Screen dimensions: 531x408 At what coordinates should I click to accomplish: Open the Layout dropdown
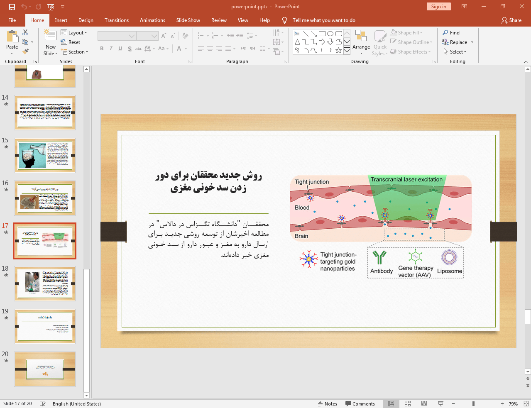coord(74,33)
